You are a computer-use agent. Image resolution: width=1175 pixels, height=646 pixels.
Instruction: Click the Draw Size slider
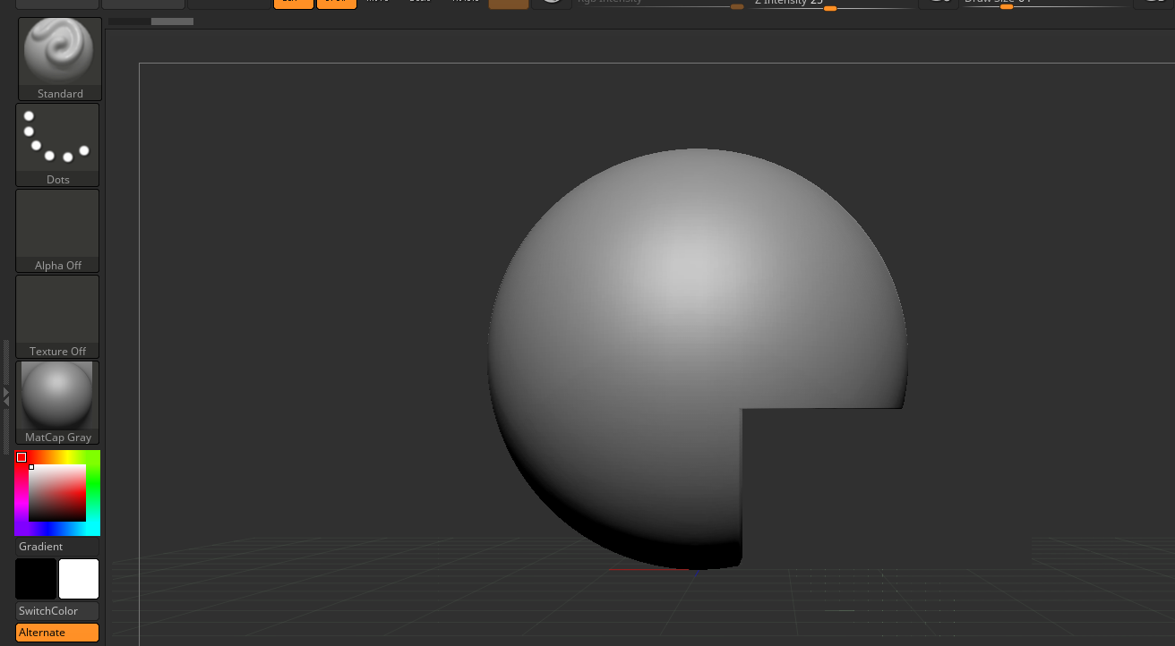[x=1044, y=4]
